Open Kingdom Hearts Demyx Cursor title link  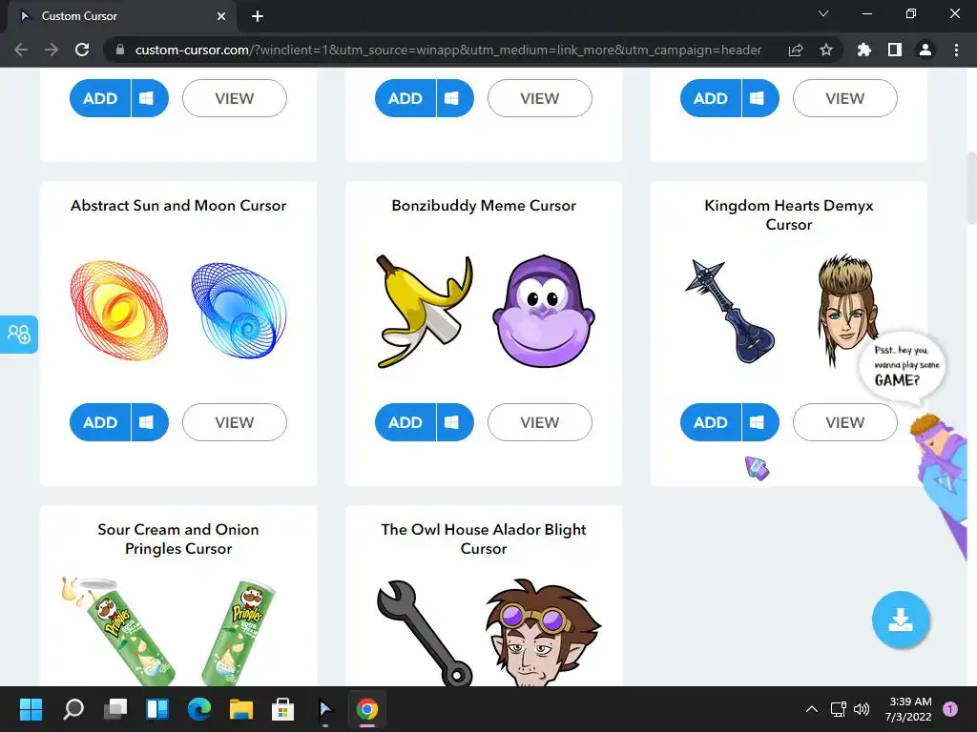click(789, 214)
